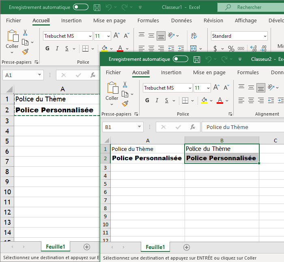Click the undo arrow in Classeur1 title bar
The image size is (284, 262).
(x=109, y=7)
